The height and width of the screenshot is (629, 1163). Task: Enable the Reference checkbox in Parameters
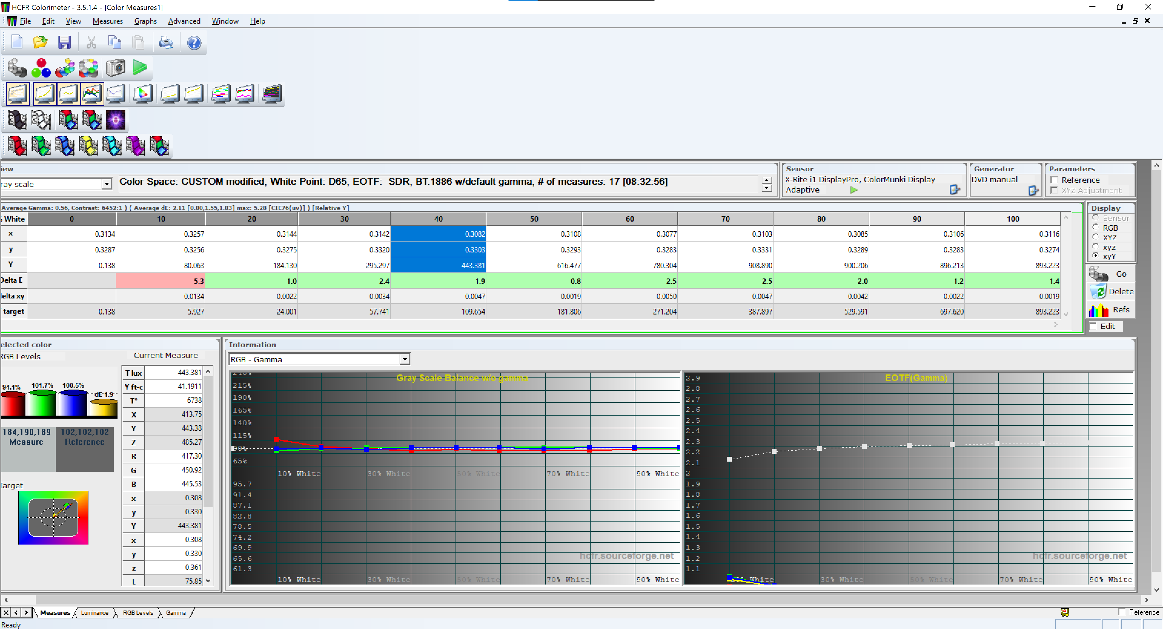[x=1055, y=180]
